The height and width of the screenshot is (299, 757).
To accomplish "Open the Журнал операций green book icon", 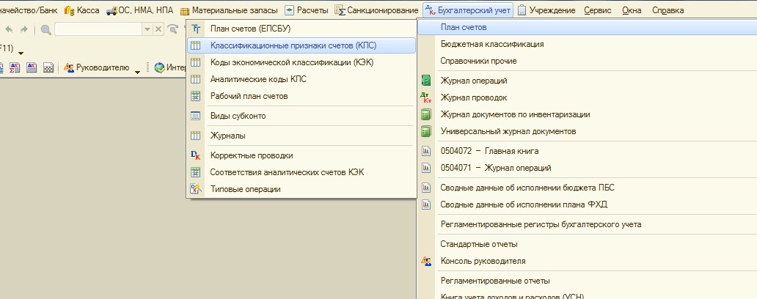I will 425,81.
